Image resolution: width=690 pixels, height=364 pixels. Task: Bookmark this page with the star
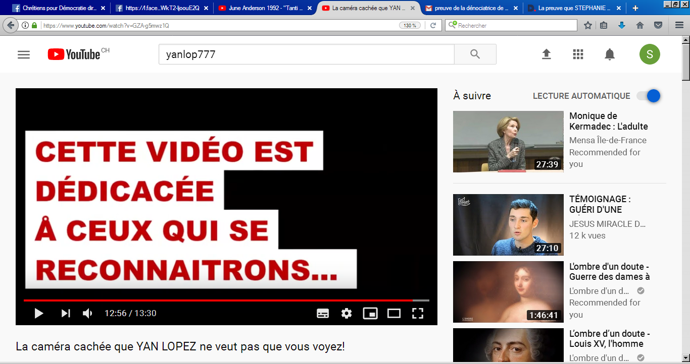pyautogui.click(x=588, y=25)
